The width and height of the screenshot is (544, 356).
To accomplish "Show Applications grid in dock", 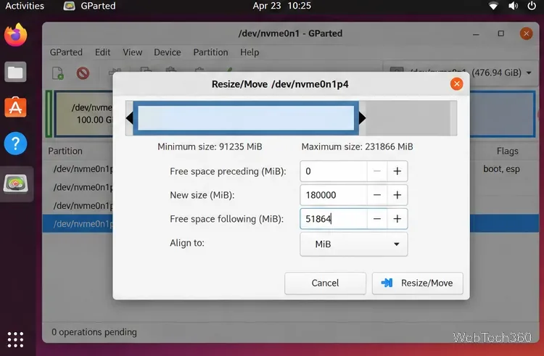I will [16, 339].
